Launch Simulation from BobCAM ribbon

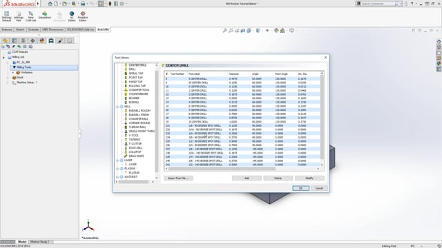pos(44,15)
